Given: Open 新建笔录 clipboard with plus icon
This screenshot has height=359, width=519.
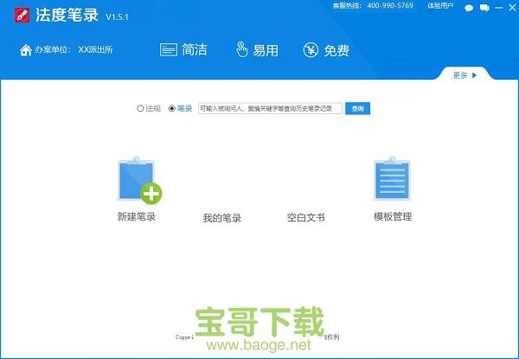Looking at the screenshot, I should (139, 180).
